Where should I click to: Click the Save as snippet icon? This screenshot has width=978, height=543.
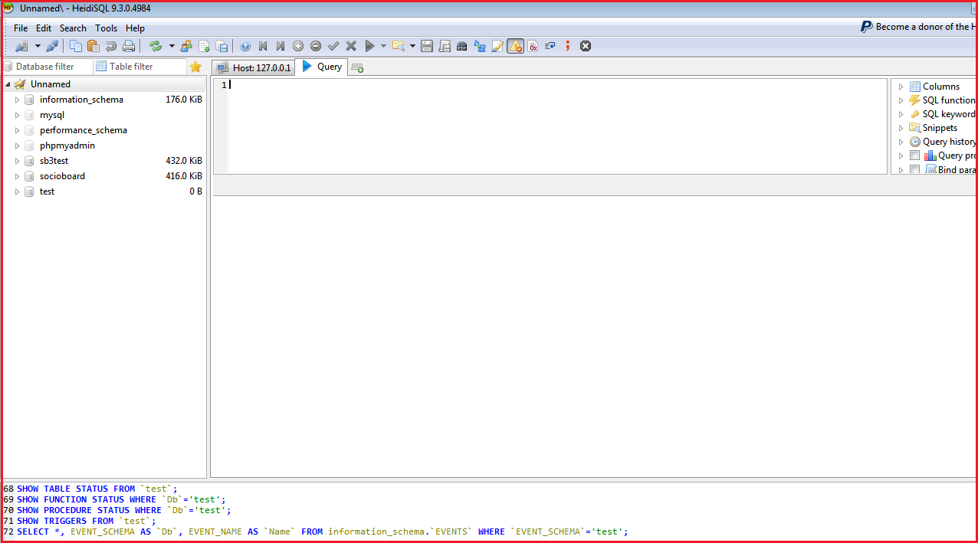pos(445,46)
